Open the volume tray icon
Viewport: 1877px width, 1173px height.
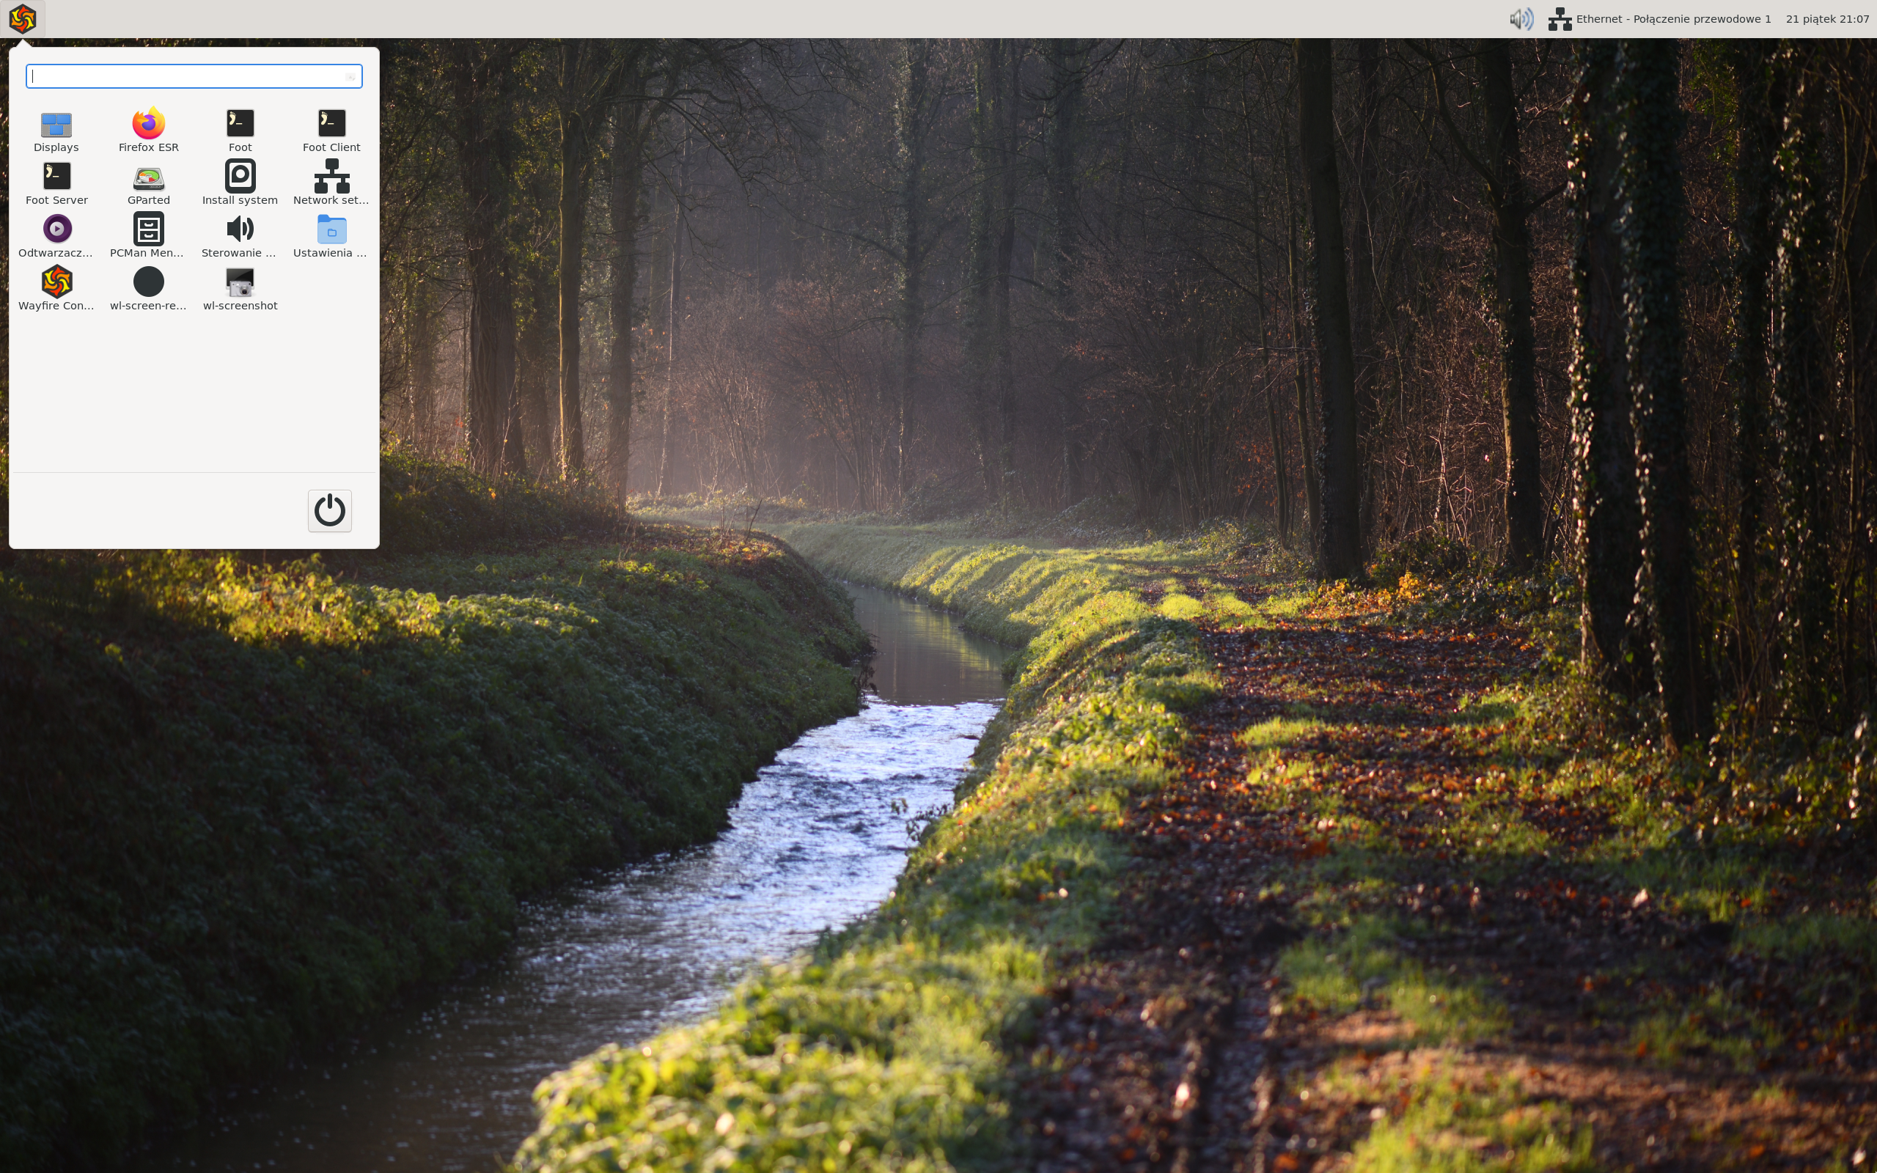pos(1521,18)
